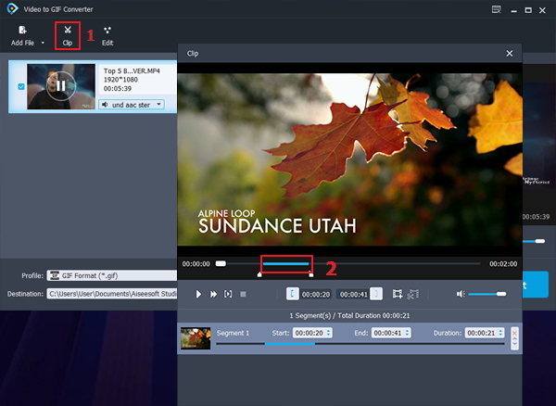Stop the clip preview playback

(x=243, y=294)
